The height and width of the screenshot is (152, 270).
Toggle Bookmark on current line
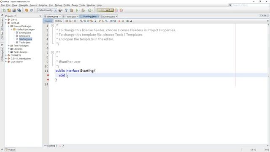click(106, 21)
